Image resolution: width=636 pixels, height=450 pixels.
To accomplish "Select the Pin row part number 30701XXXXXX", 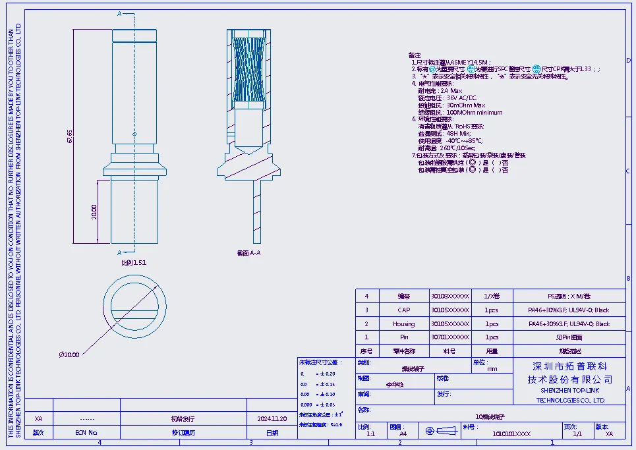I will click(x=449, y=337).
